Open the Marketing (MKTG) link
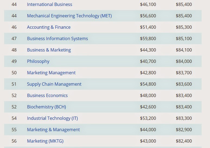The image size is (210, 148). tap(45, 141)
